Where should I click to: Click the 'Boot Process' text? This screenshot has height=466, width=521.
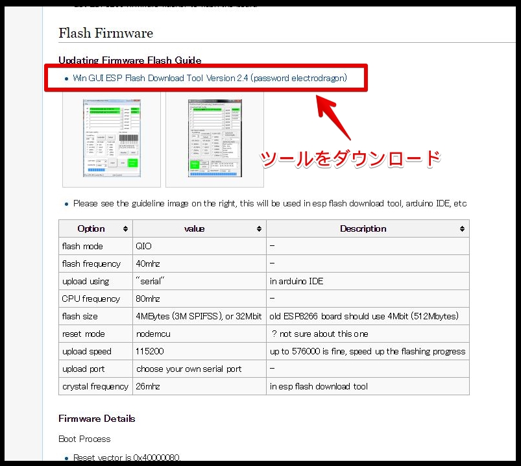pyautogui.click(x=84, y=439)
